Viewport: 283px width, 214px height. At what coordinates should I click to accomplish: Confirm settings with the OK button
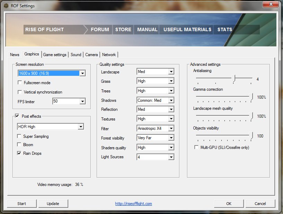pyautogui.click(x=229, y=204)
